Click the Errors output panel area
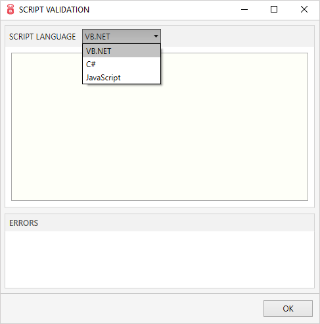 pos(160,259)
